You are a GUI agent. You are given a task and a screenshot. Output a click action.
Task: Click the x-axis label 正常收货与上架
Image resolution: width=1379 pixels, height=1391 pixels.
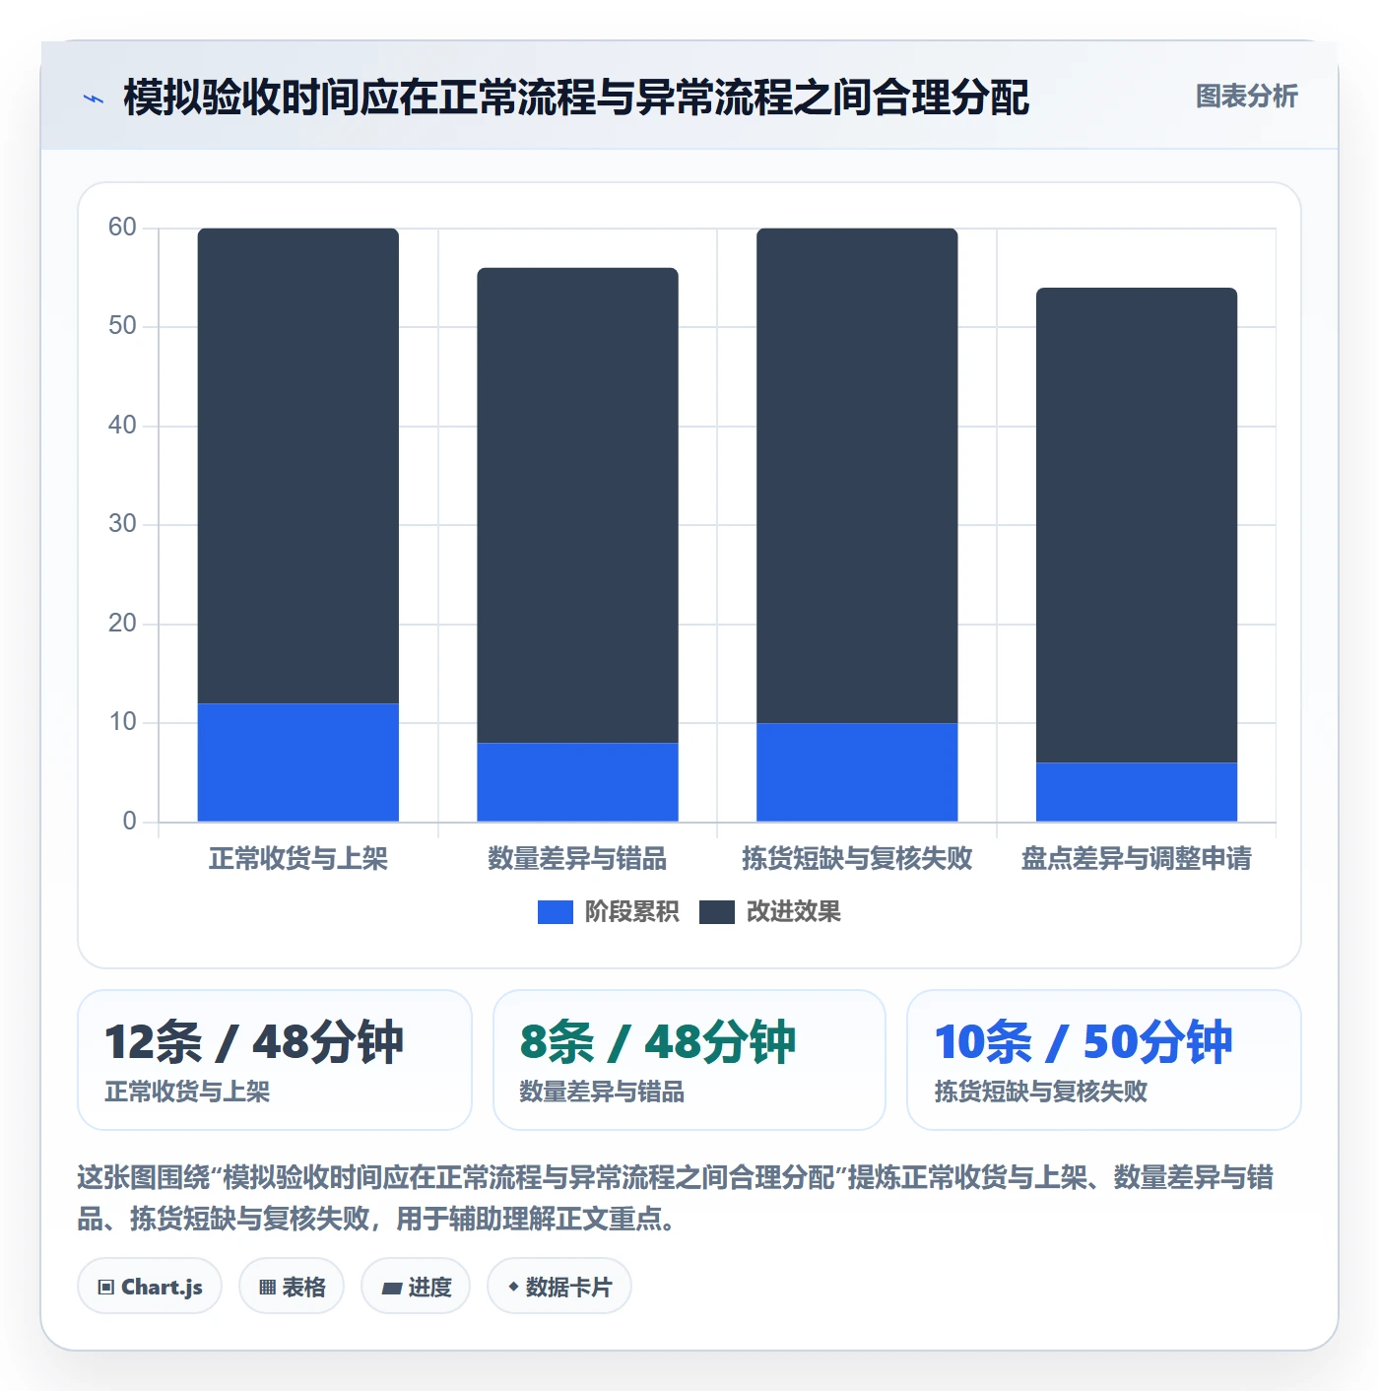coord(298,859)
